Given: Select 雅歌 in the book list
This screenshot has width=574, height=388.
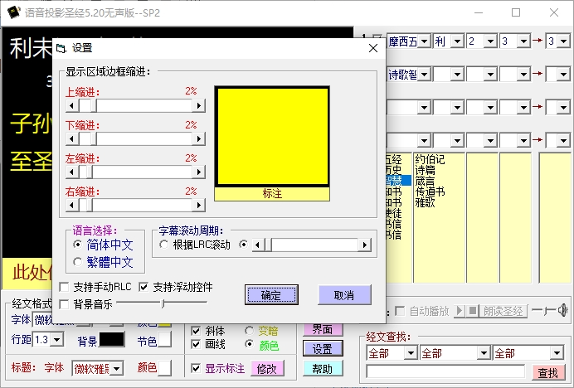Looking at the screenshot, I should tap(426, 202).
